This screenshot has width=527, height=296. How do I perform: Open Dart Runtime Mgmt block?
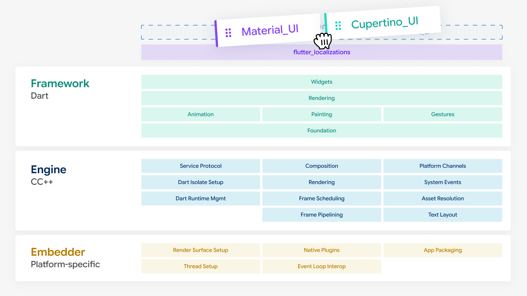click(x=201, y=198)
